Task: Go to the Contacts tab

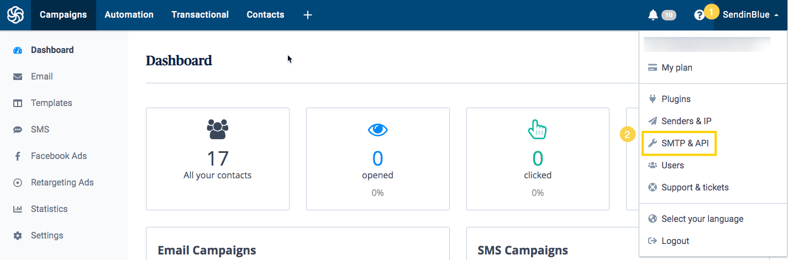Action: [x=265, y=15]
